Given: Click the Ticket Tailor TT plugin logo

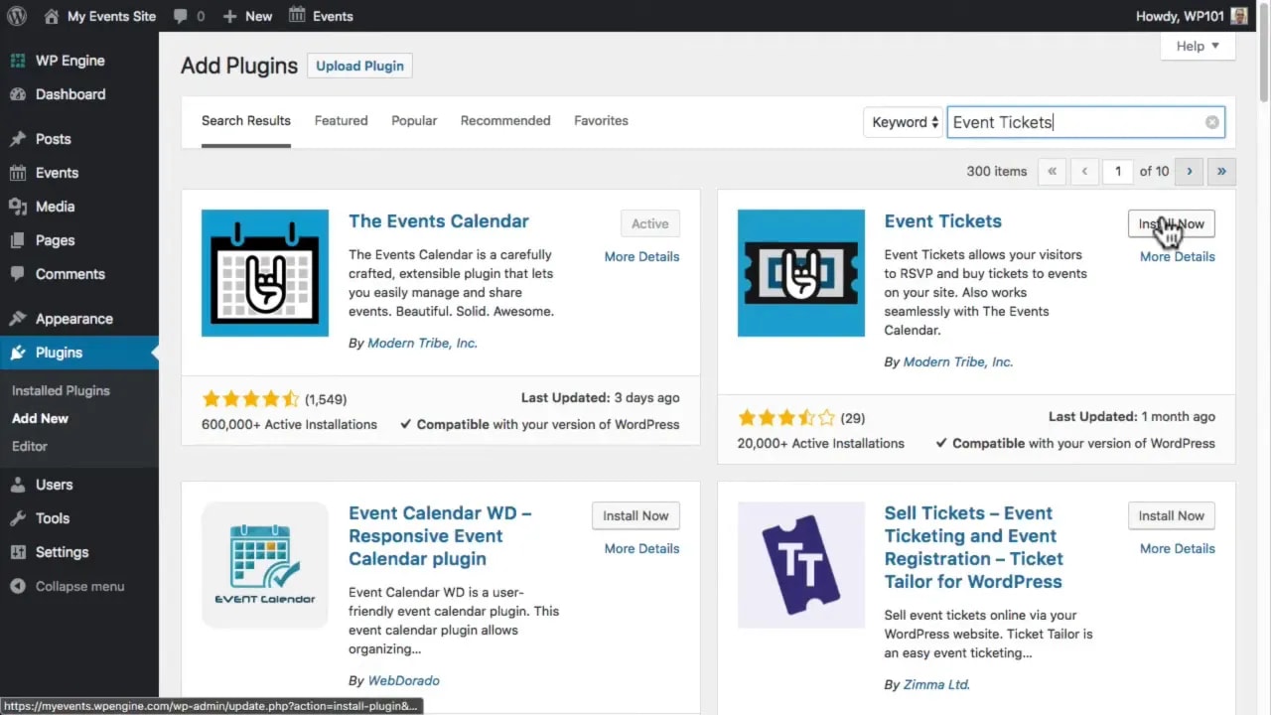Looking at the screenshot, I should 801,565.
